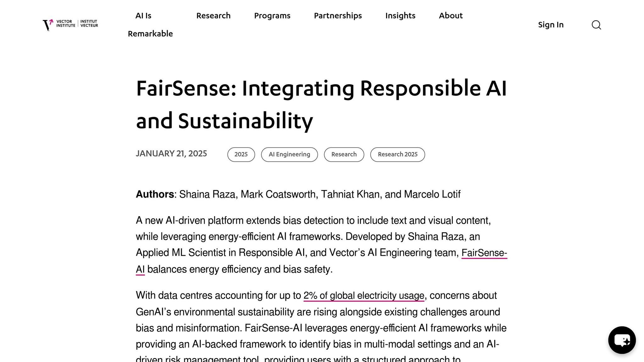
Task: Click the article title FairSense heading
Action: click(321, 104)
